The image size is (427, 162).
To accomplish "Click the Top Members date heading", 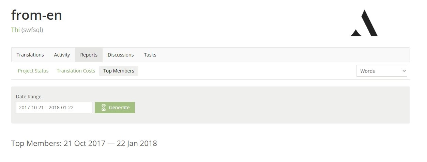I will coord(84,143).
